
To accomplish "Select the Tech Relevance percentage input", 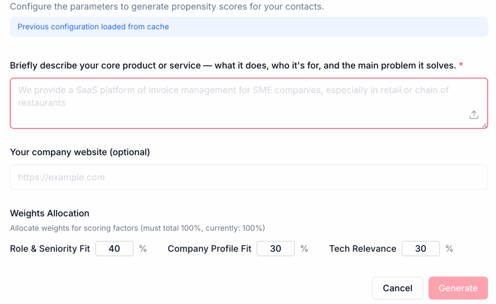I will click(420, 248).
